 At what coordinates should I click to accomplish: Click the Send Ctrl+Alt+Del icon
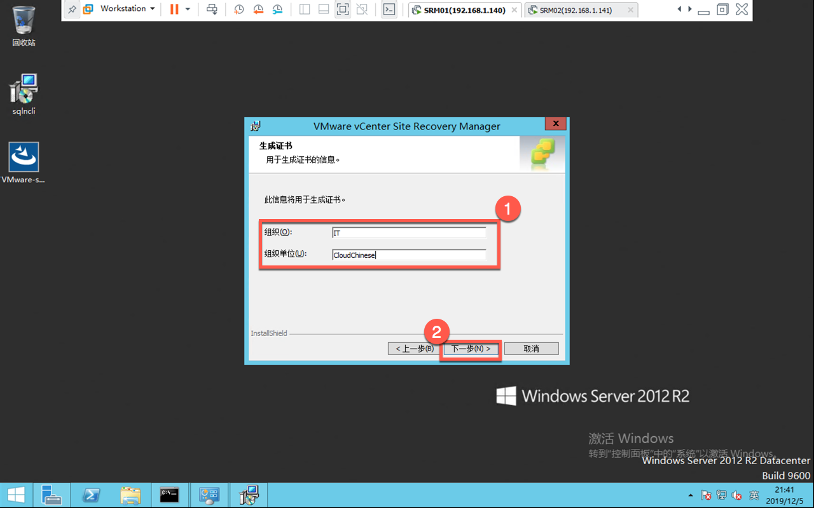(212, 10)
